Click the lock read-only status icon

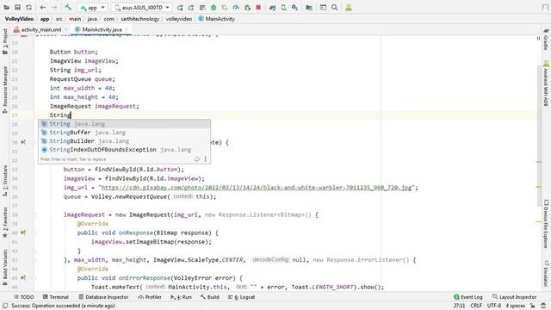pyautogui.click(x=533, y=306)
